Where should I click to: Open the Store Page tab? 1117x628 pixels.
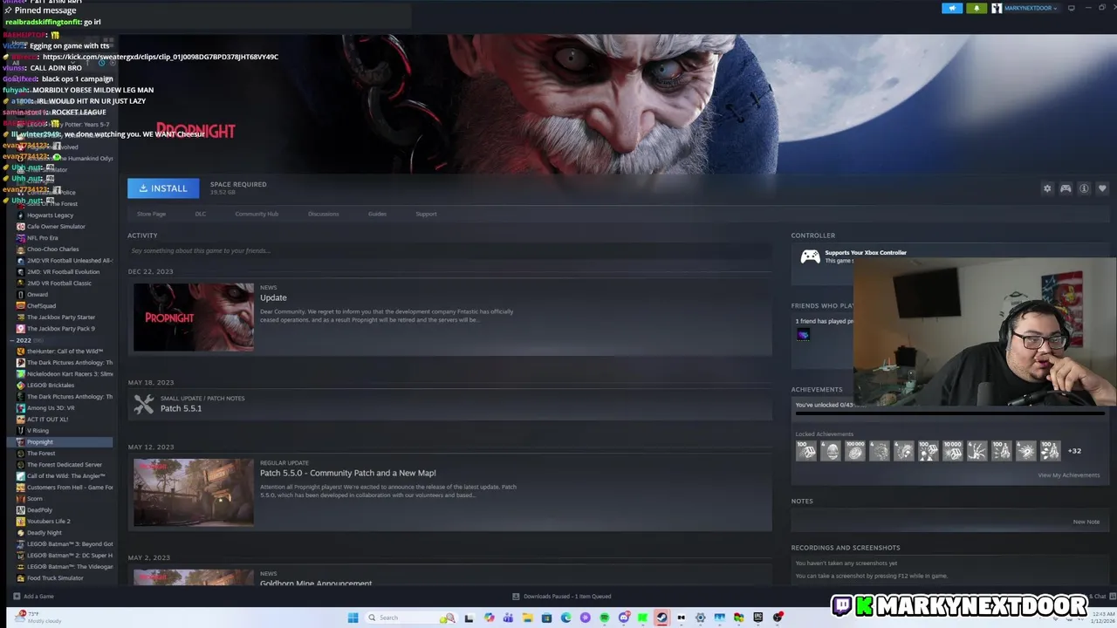tap(151, 214)
